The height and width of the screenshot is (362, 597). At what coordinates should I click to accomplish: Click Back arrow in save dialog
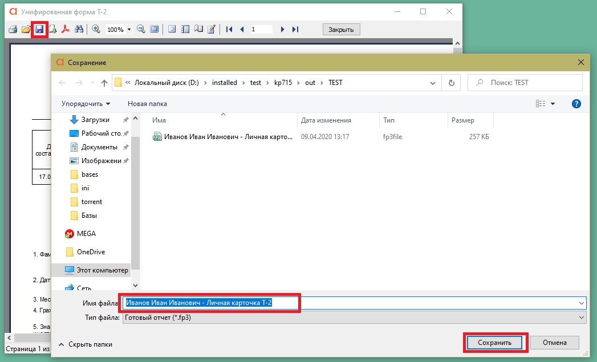[63, 83]
